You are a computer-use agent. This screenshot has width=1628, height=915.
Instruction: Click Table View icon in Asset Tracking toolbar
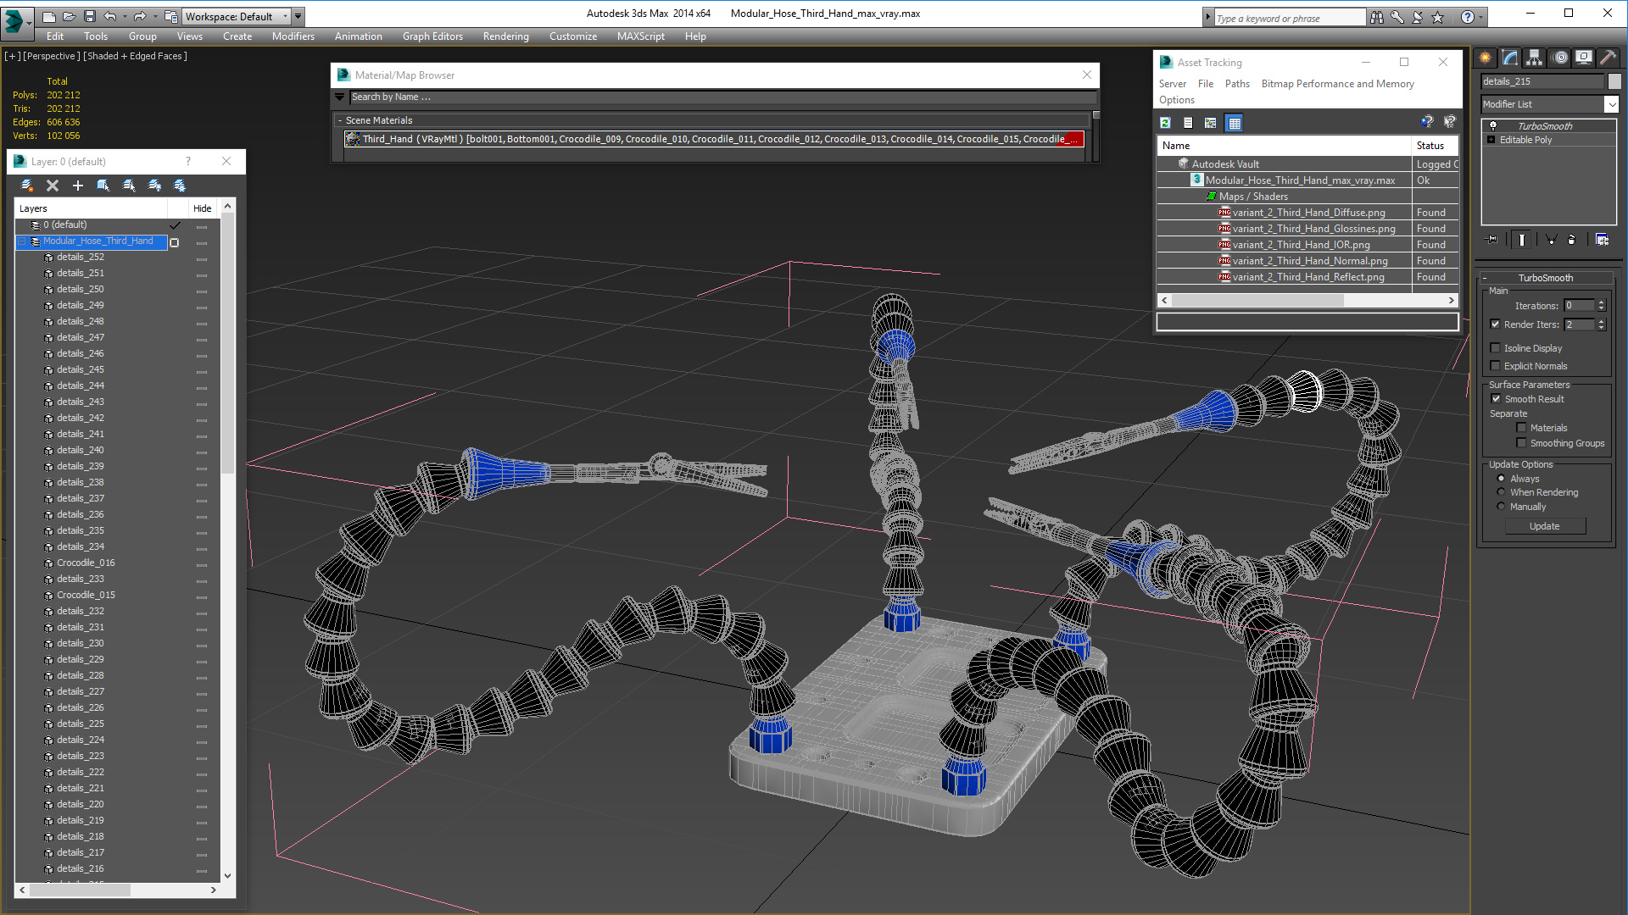1235,123
